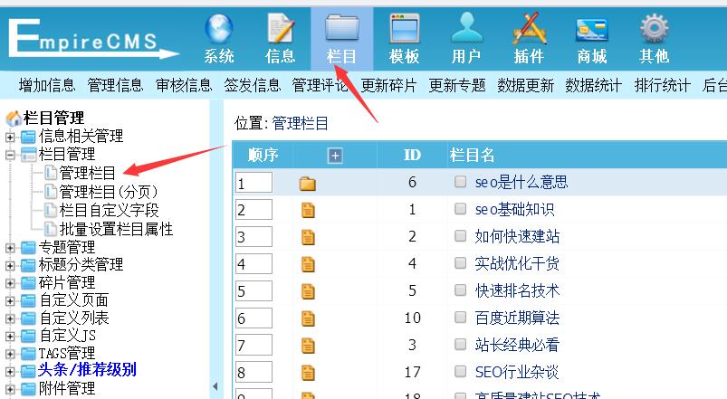Open the 其他 gear icon
This screenshot has width=727, height=399.
click(655, 29)
